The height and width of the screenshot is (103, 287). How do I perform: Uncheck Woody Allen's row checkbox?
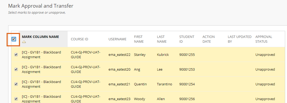16,99
